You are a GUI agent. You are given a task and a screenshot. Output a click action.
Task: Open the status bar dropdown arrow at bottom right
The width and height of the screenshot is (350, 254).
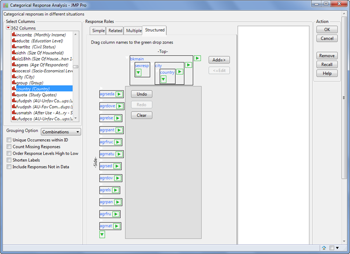click(337, 248)
